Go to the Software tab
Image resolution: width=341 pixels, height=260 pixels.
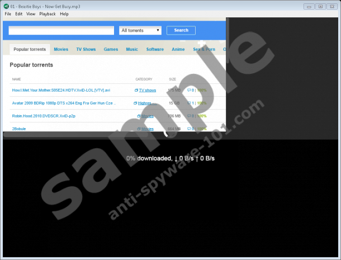(x=155, y=49)
